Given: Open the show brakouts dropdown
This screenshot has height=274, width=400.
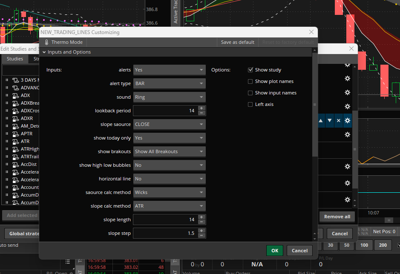Looking at the screenshot, I should click(x=169, y=151).
